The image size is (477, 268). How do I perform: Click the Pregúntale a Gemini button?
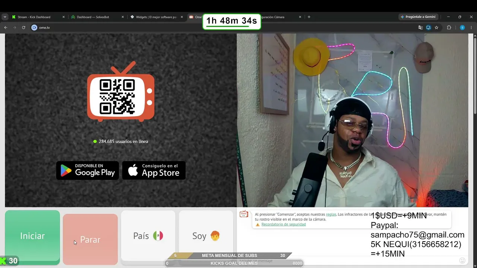pyautogui.click(x=418, y=17)
